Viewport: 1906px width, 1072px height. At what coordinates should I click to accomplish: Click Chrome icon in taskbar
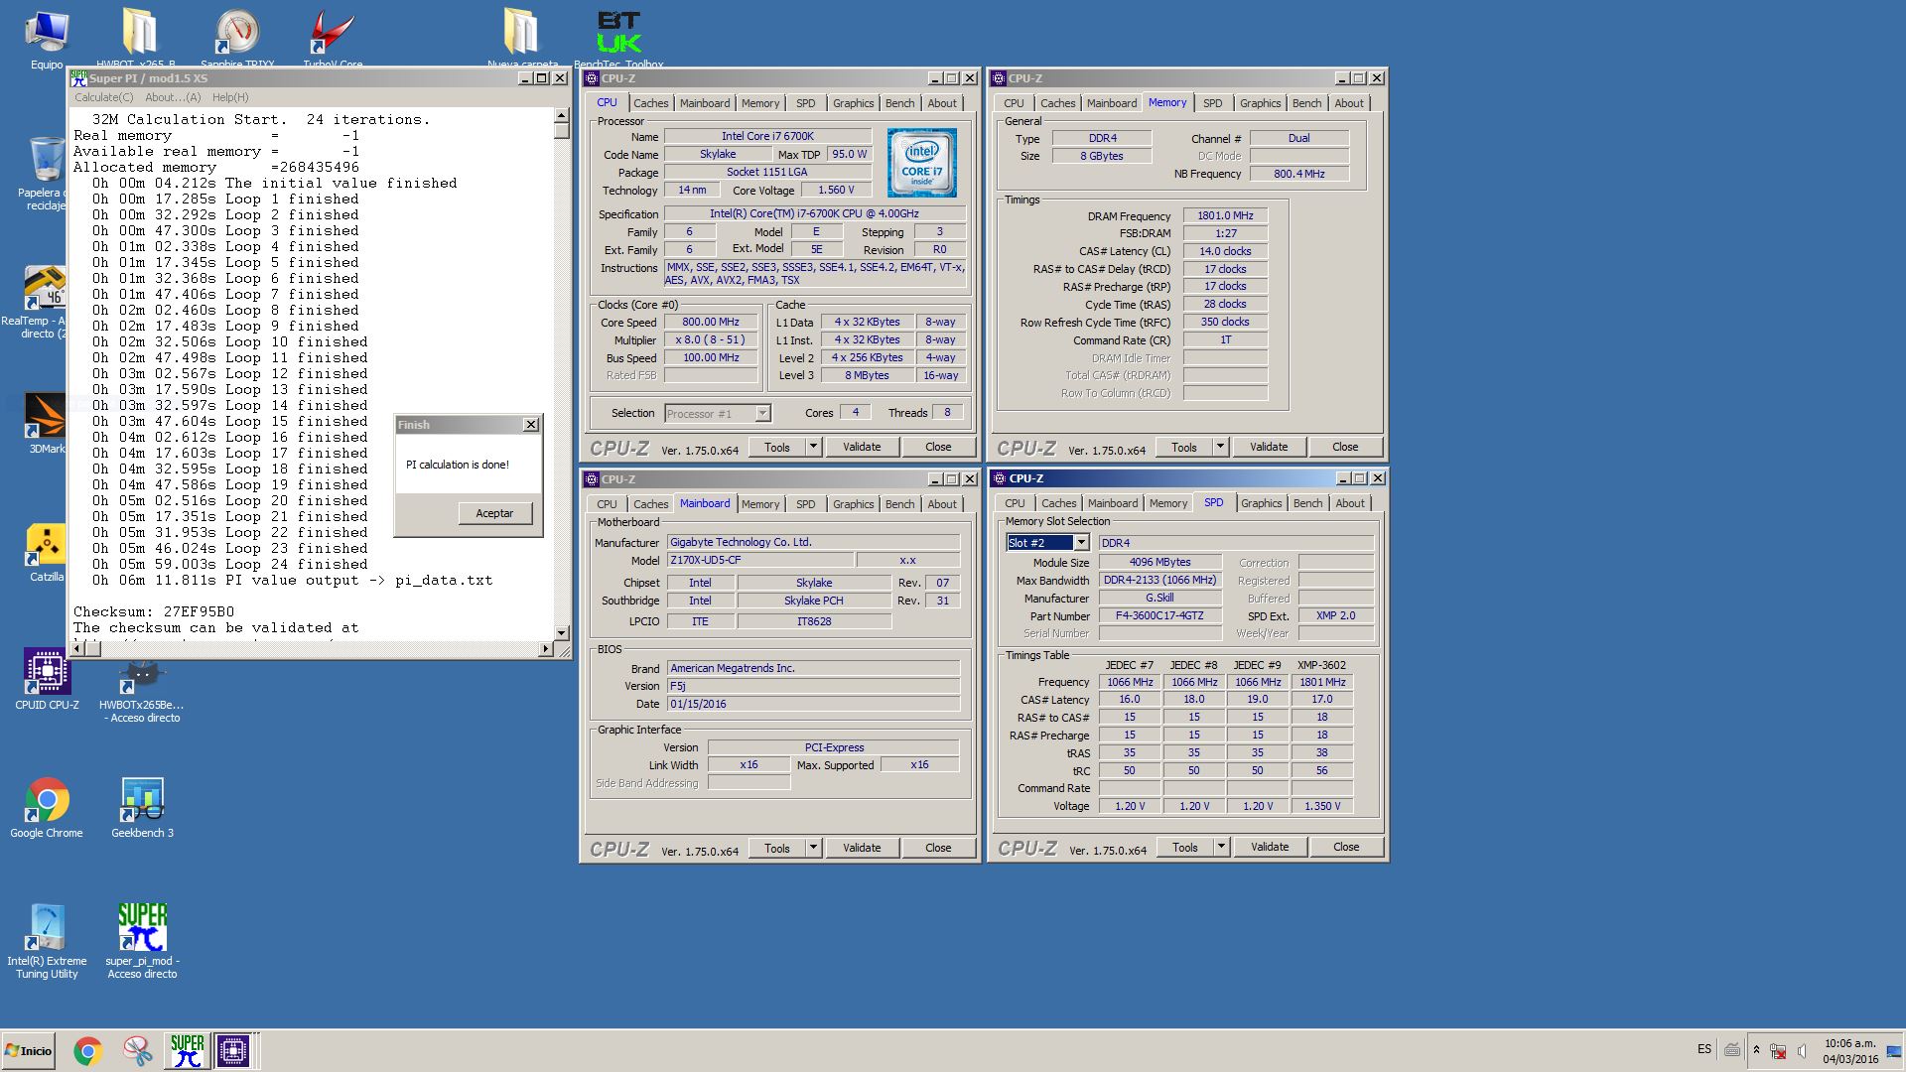87,1051
